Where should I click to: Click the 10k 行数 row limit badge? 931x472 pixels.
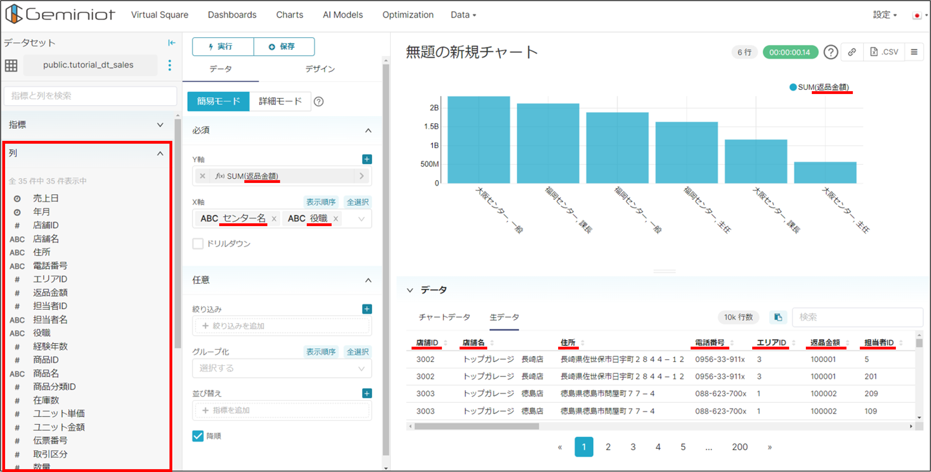click(x=738, y=317)
